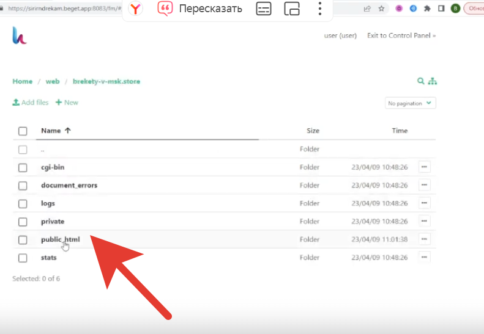Expand the three-dot menu for public_html row

click(424, 239)
